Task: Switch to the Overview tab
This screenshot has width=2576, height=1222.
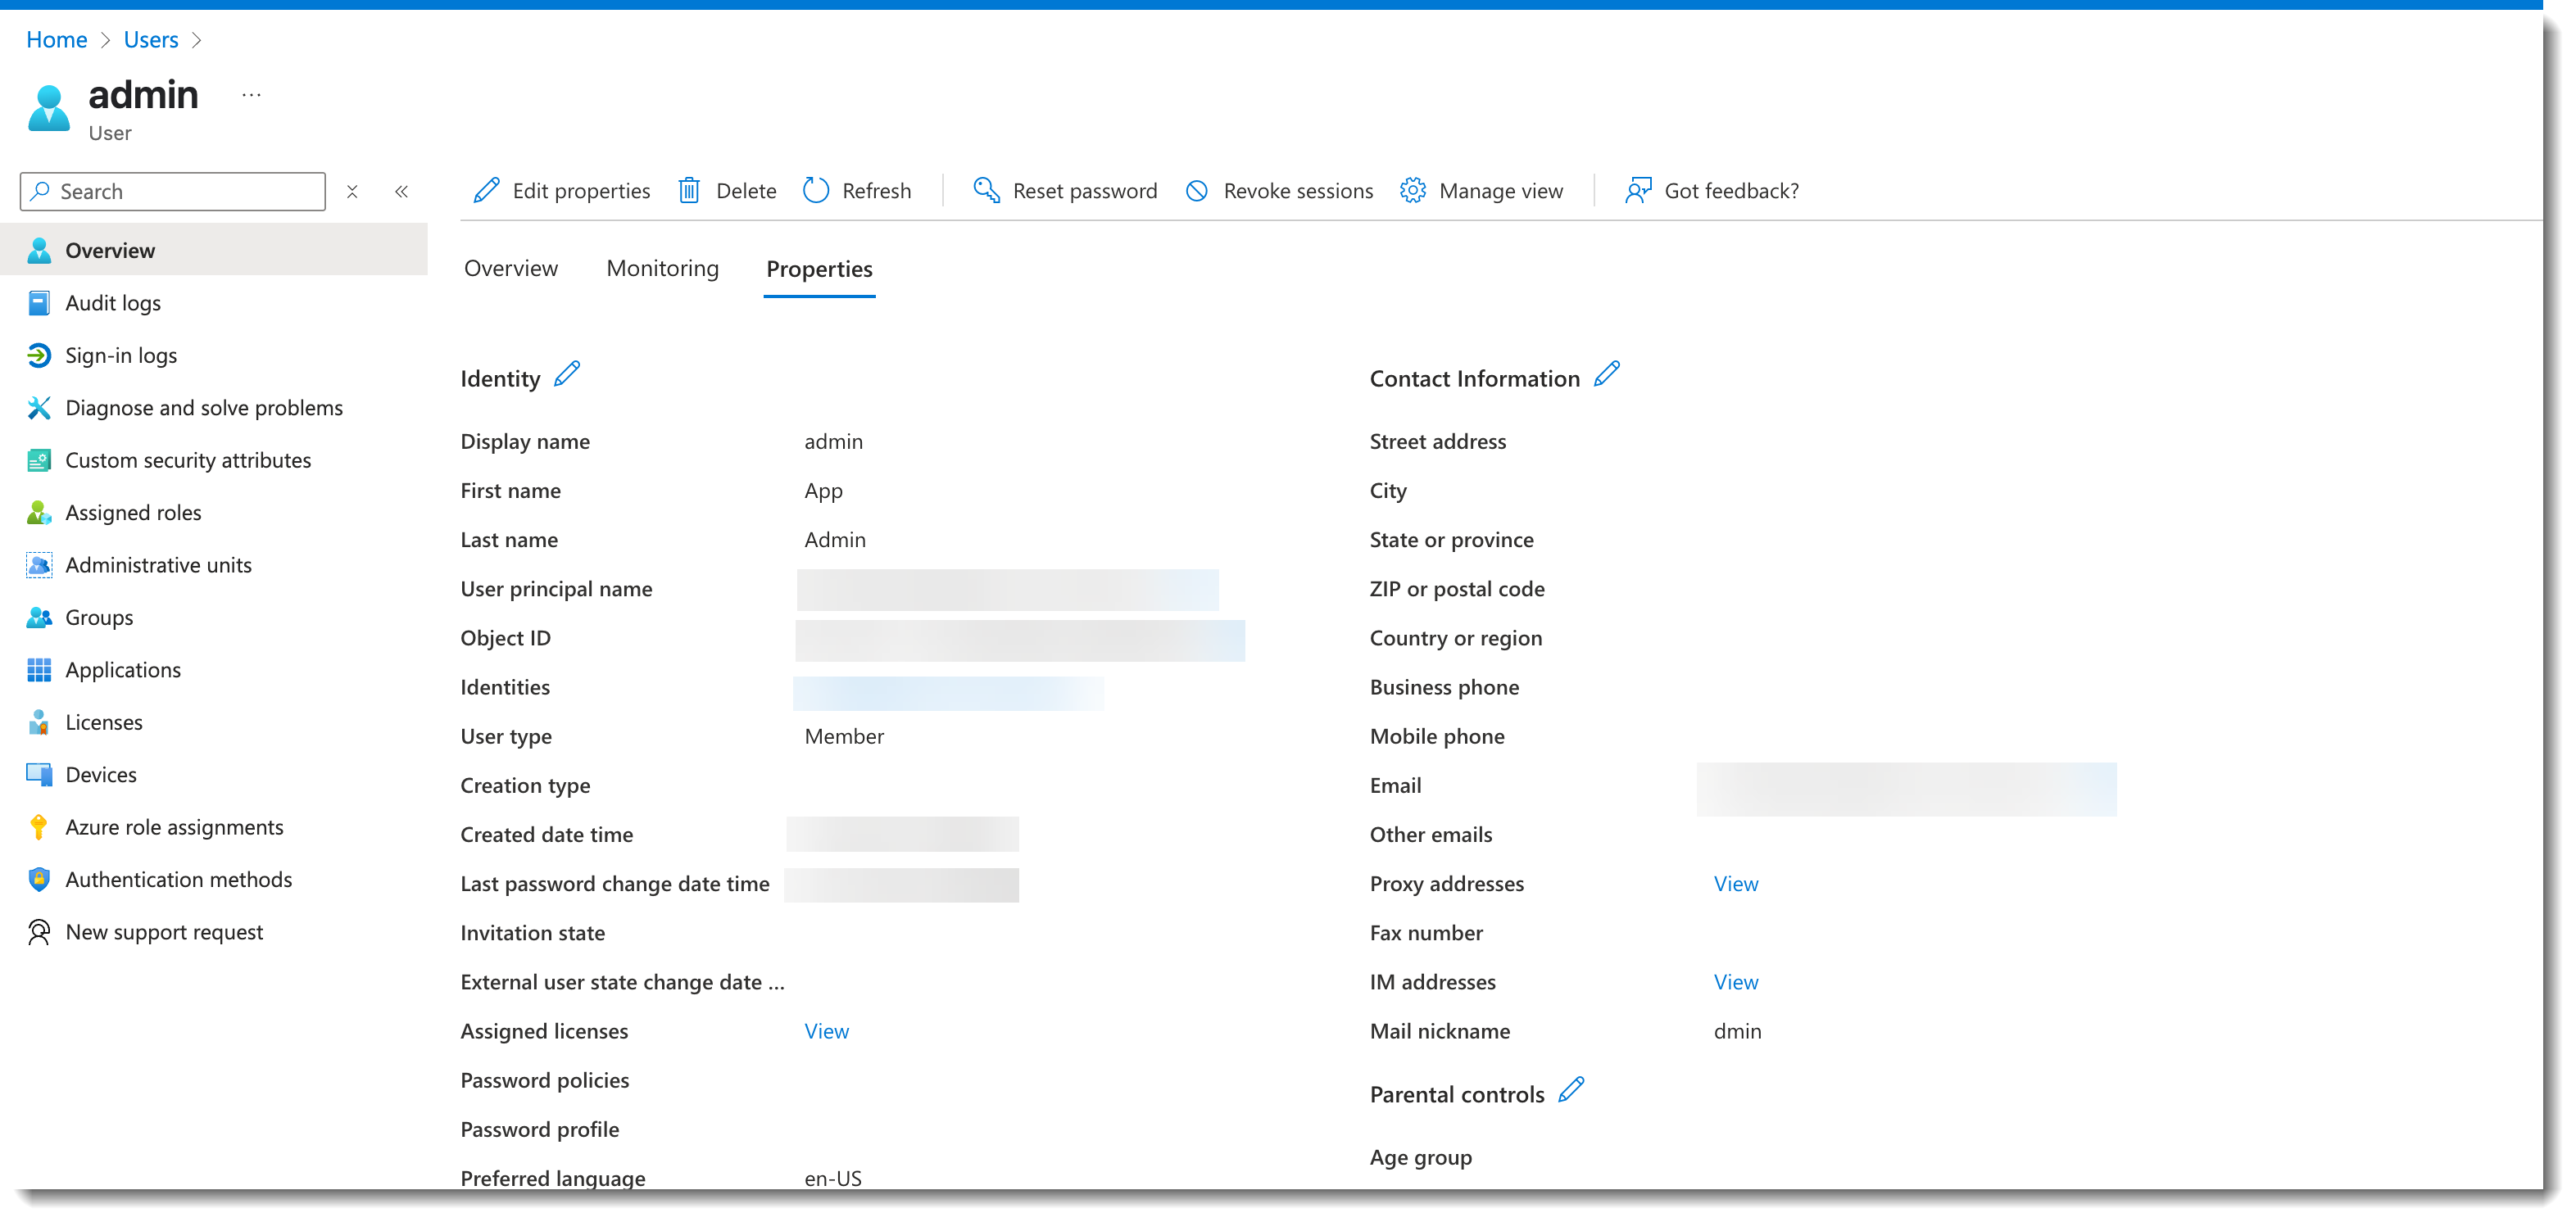Action: [510, 269]
